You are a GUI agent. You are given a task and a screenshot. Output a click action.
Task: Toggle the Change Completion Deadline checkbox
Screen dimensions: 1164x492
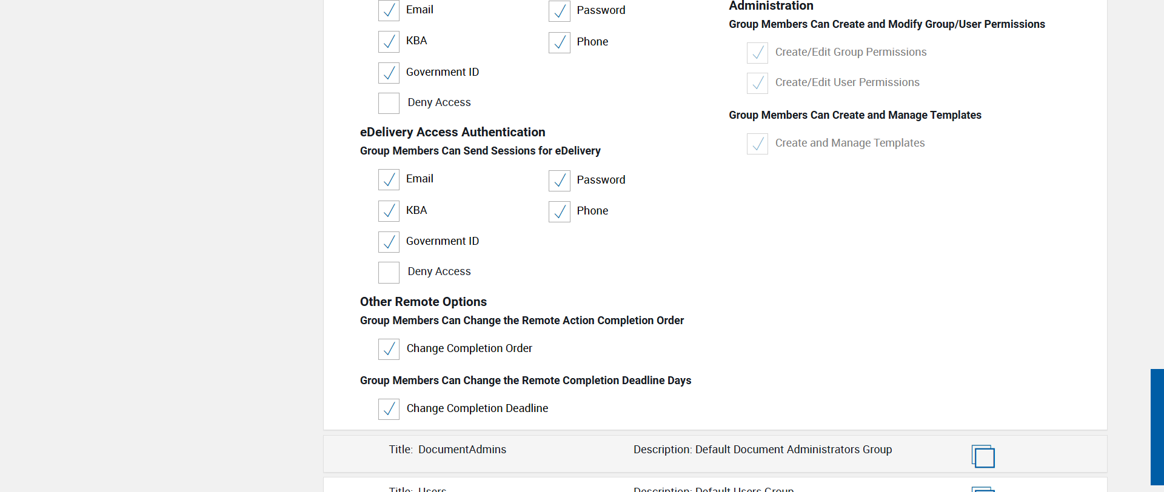(389, 409)
